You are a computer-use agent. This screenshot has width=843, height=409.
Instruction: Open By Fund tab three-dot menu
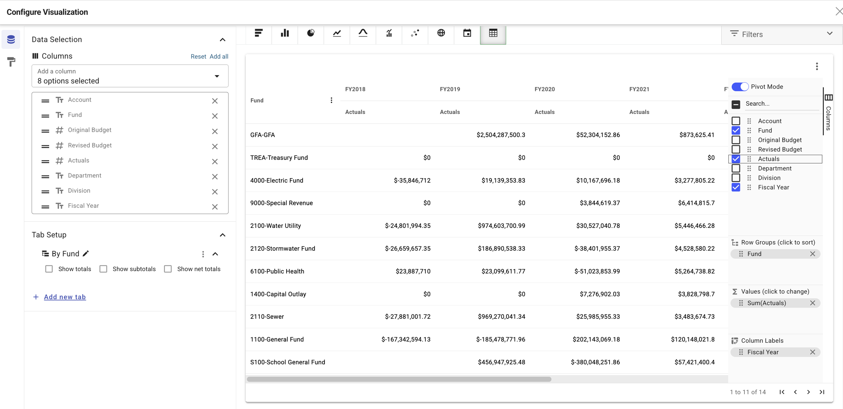pyautogui.click(x=203, y=254)
